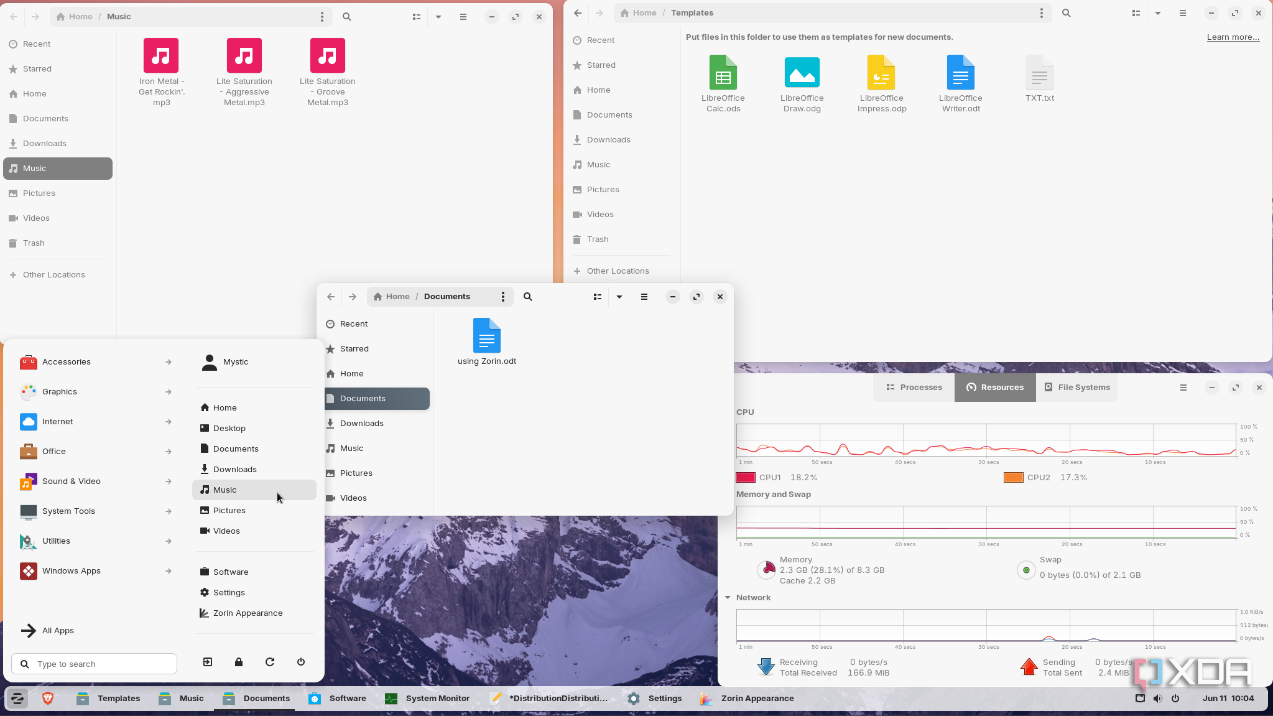Open LibreOffice Impress.odp template
The width and height of the screenshot is (1273, 716).
pos(881,83)
